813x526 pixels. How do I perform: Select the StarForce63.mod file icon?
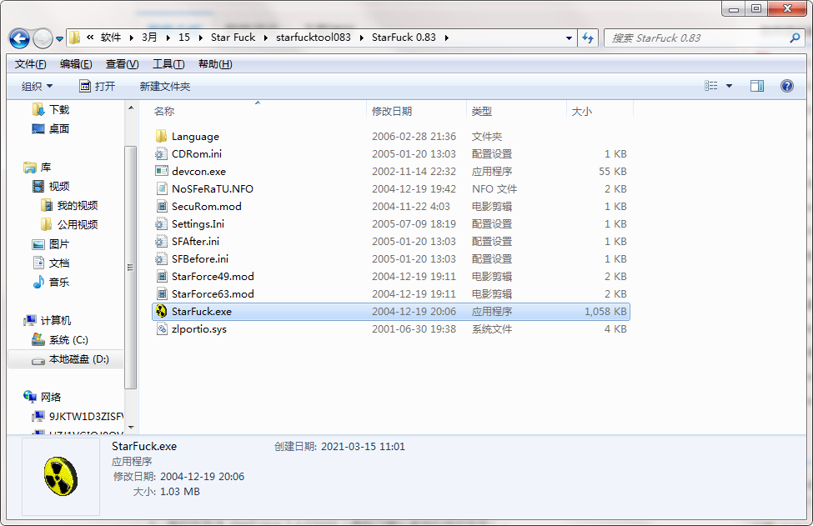pyautogui.click(x=161, y=293)
